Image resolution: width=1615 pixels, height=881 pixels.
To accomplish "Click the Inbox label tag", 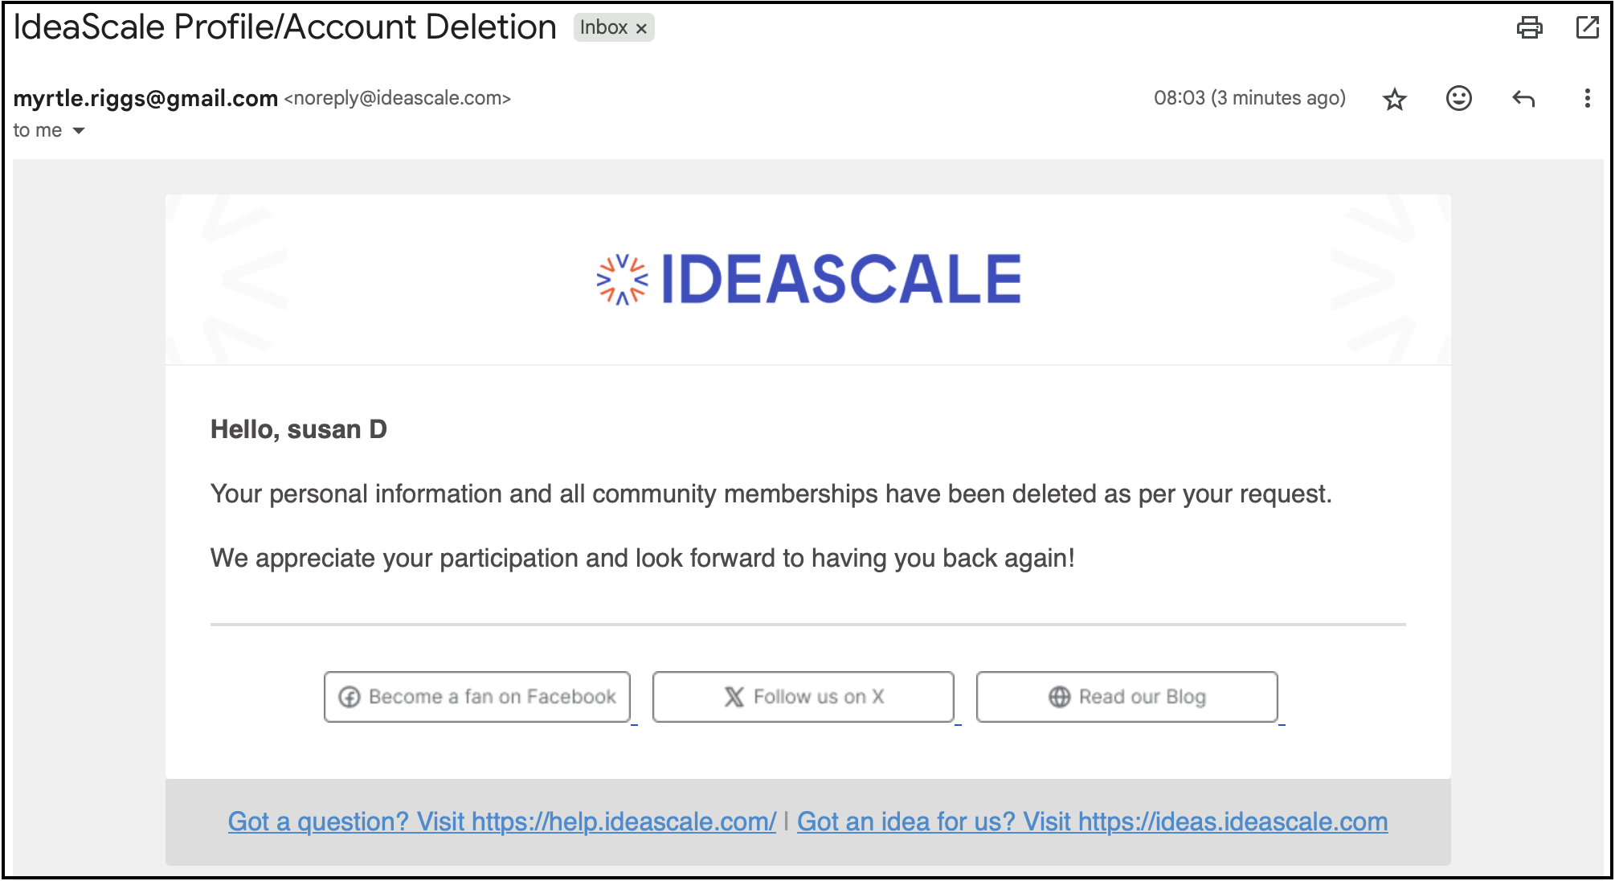I will 603,28.
